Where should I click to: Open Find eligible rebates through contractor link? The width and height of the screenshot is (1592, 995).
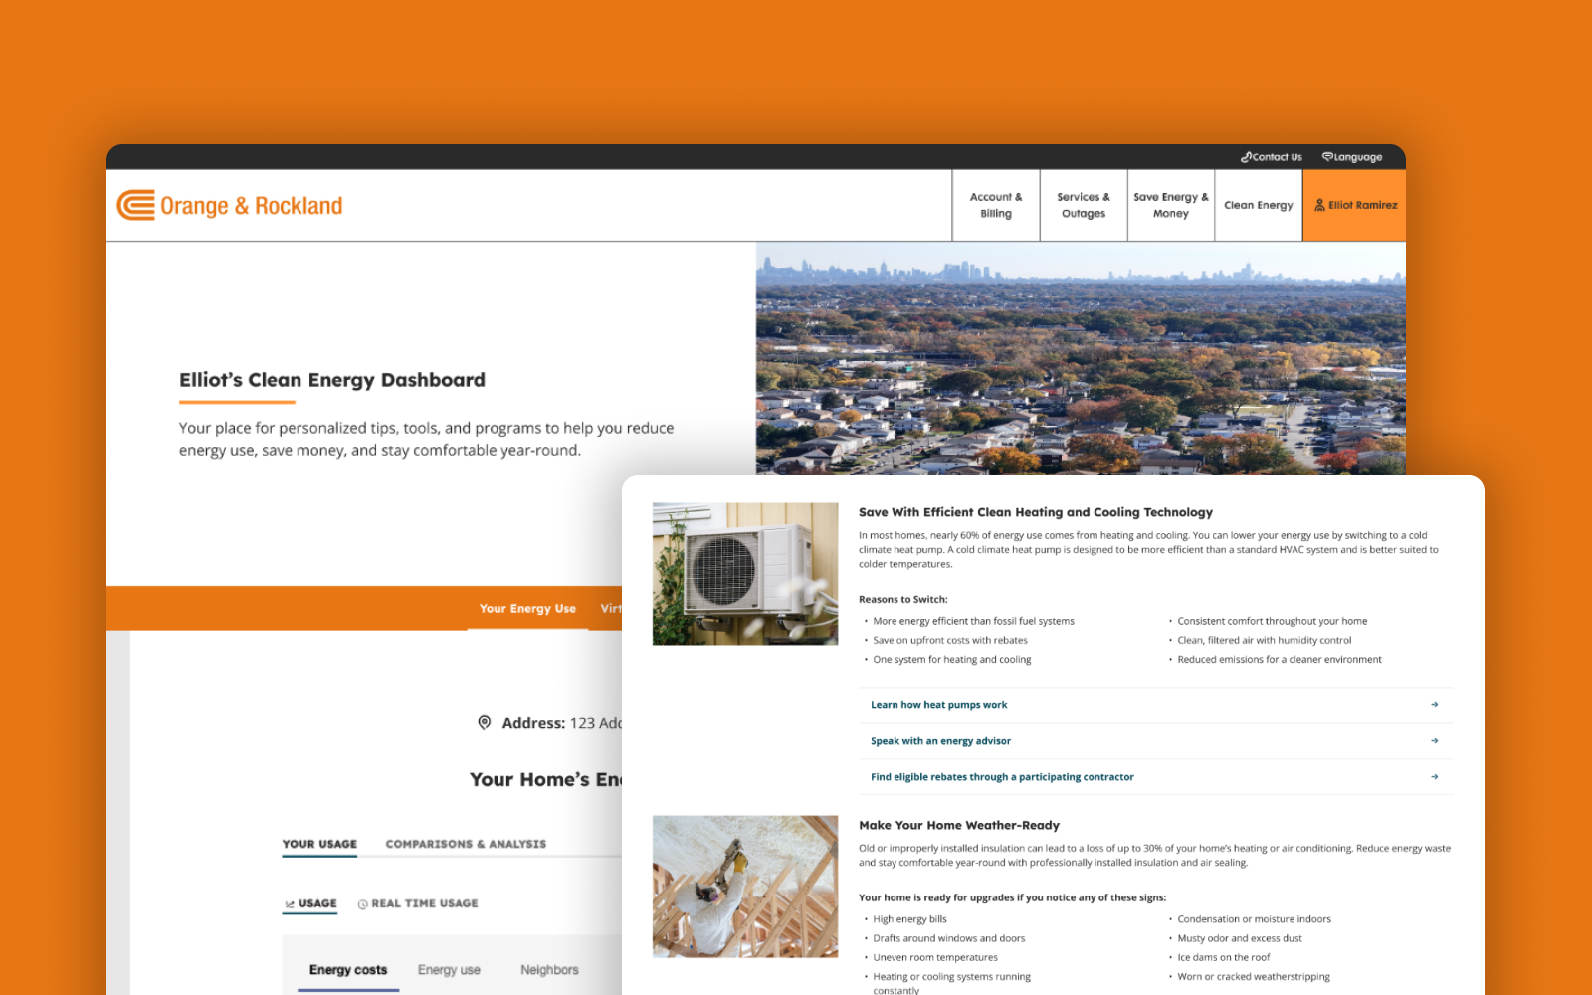tap(1002, 777)
